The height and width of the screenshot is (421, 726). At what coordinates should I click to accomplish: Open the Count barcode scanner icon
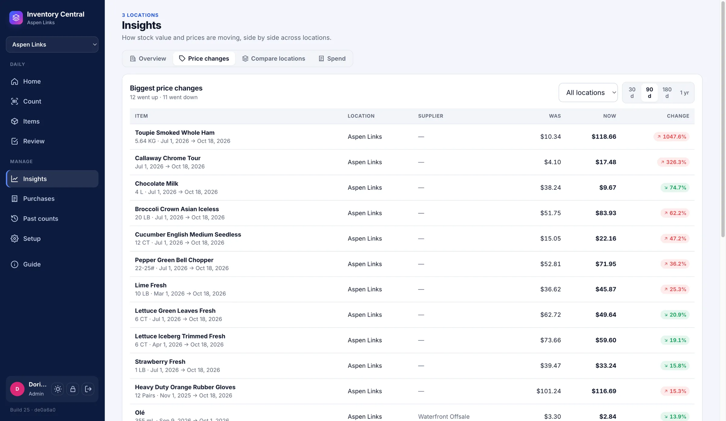[x=15, y=101]
